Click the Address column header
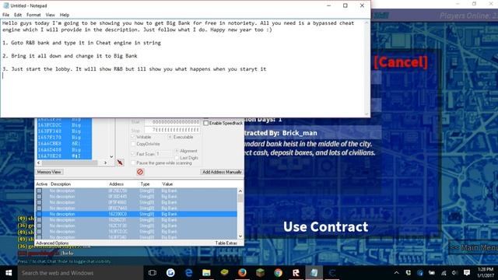498x280 pixels. point(117,184)
